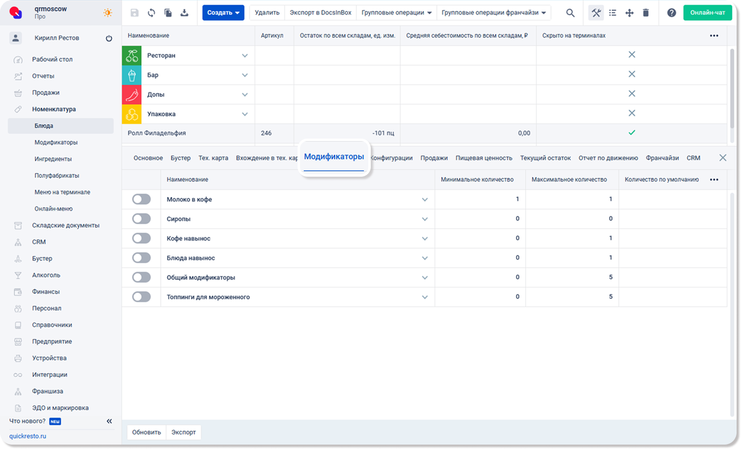Click the move arrows icon in toolbar
Image resolution: width=741 pixels, height=449 pixels.
click(629, 13)
